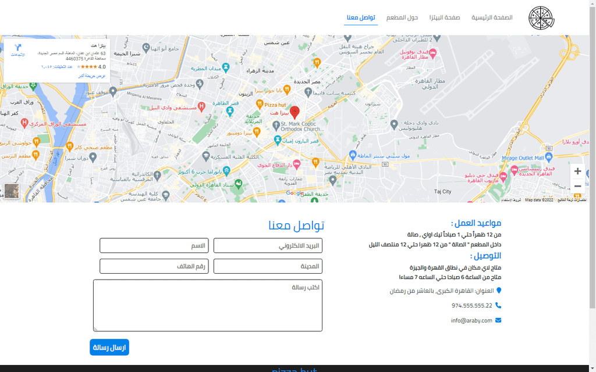Click the فندق نوفوتيل مطار القاهرة marker

(x=432, y=53)
